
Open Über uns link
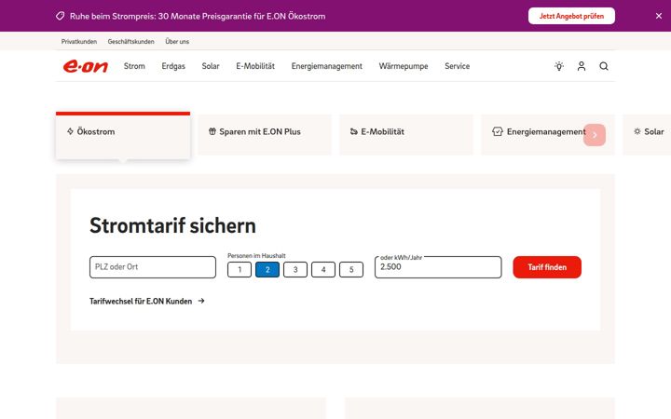click(x=177, y=42)
